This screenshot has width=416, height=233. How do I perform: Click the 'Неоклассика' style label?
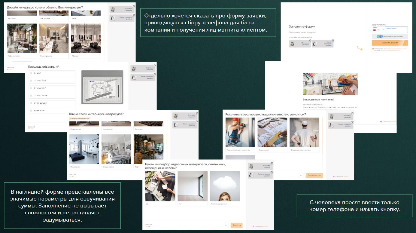[108, 129]
